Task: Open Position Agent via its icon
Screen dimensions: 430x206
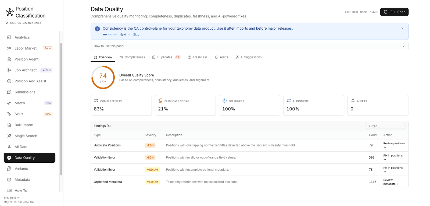Action: coord(9,59)
